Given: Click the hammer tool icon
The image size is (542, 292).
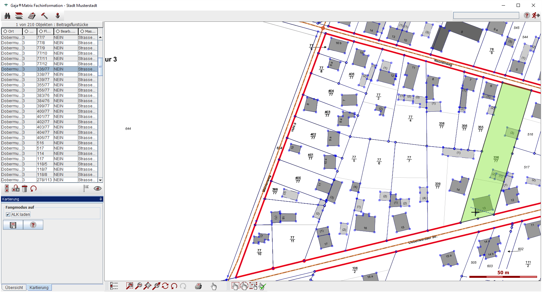Looking at the screenshot, I should [44, 16].
